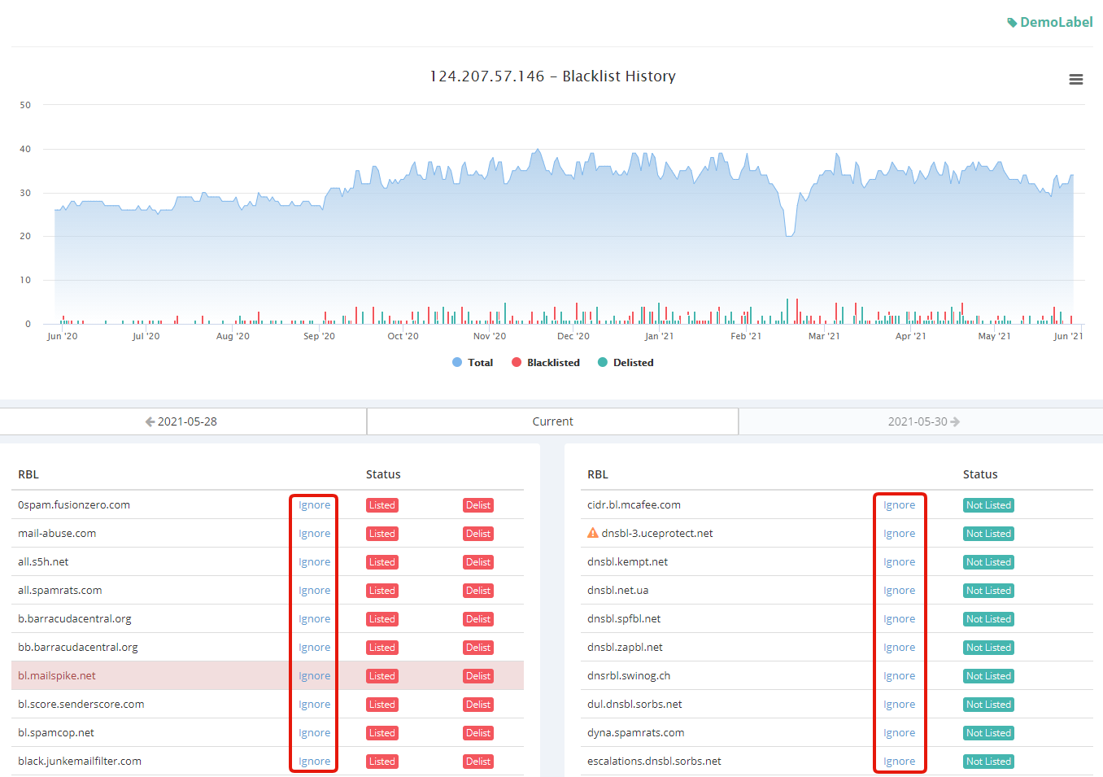Click right arrow icon next to 2021-05-30
1103x777 pixels.
pyautogui.click(x=955, y=421)
